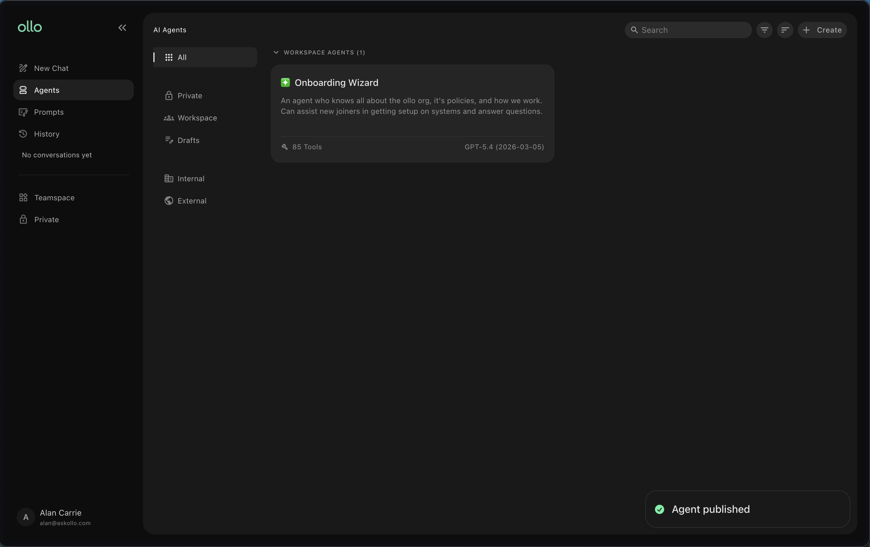Viewport: 870px width, 547px height.
Task: Collapse the sidebar with double-chevron icon
Action: tap(122, 28)
